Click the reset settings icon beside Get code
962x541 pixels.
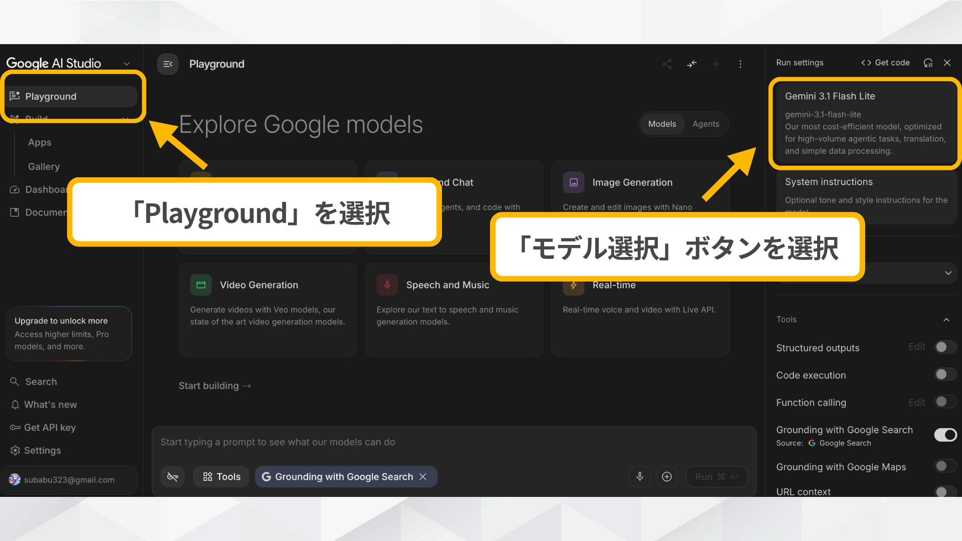pos(928,63)
